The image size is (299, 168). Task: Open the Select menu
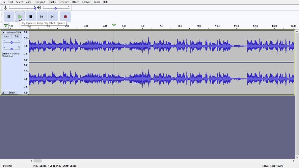(x=19, y=2)
